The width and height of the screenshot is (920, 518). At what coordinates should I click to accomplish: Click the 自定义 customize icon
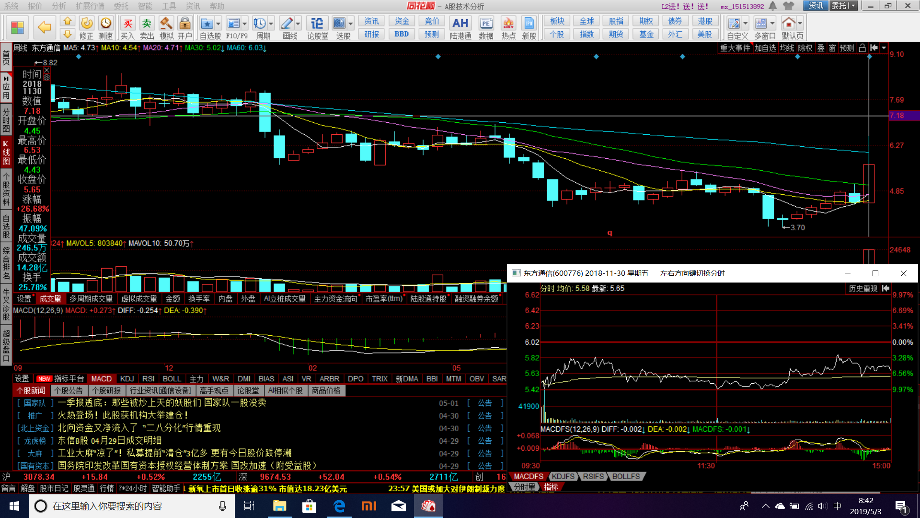click(x=734, y=24)
